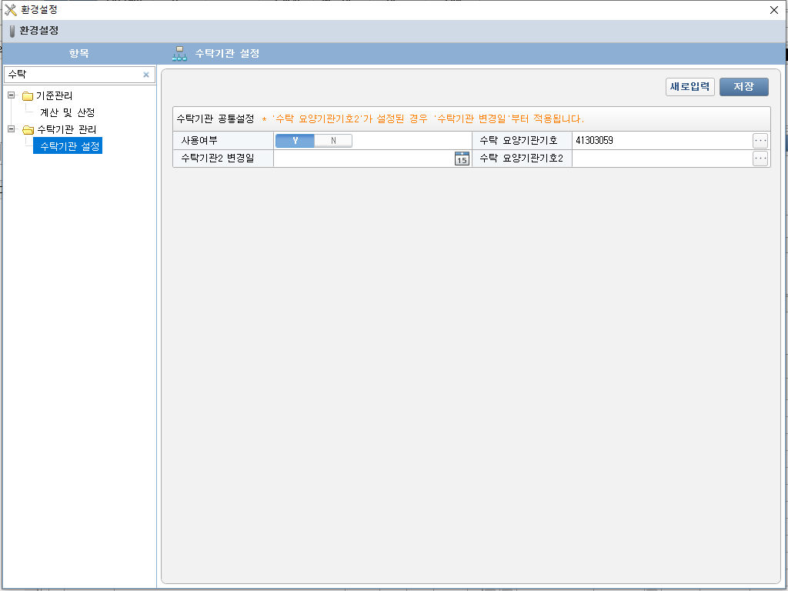Select the 수탁기관 설정 tree item
Image resolution: width=788 pixels, height=591 pixels.
click(69, 146)
